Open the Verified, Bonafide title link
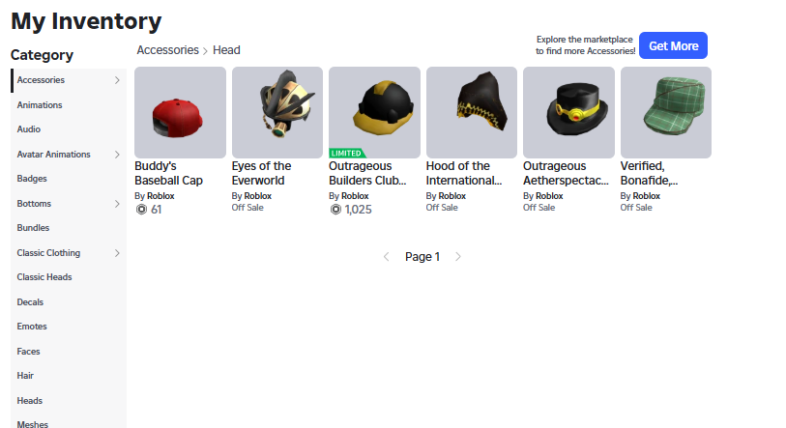786x428 pixels. (x=649, y=173)
